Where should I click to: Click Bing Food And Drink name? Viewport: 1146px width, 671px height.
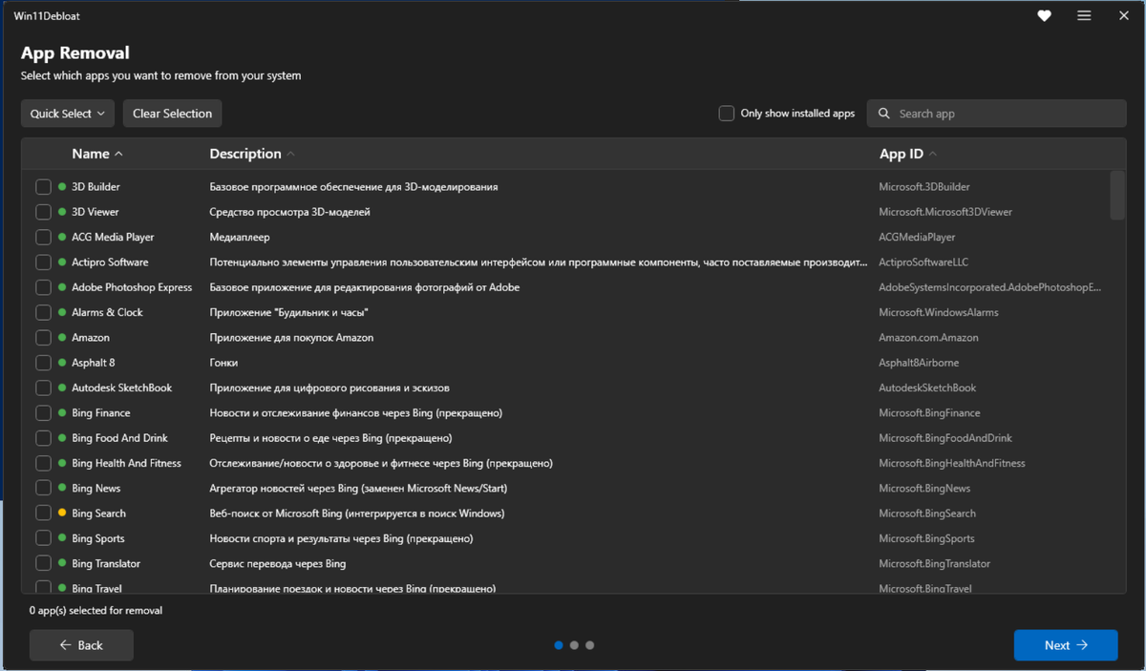click(x=119, y=438)
